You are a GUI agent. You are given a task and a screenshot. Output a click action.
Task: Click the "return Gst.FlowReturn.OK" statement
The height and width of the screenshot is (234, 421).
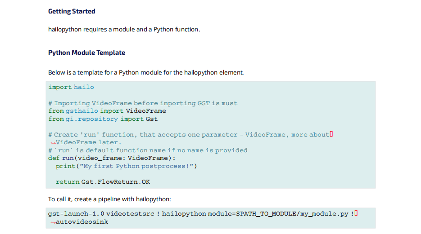tap(103, 182)
